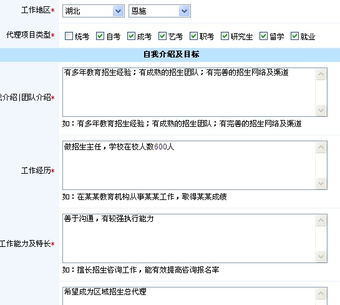The image size is (340, 305).
Task: Check the 统考 checkbox
Action: (x=69, y=36)
